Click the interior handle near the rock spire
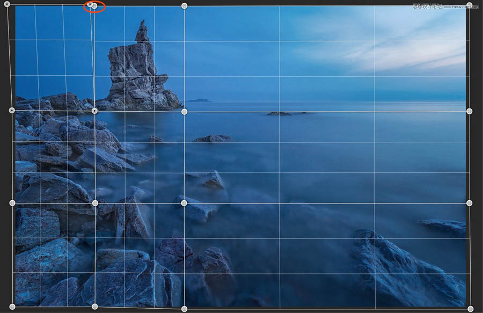 point(96,112)
